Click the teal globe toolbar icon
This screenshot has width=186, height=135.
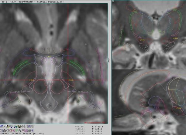click(x=17, y=126)
